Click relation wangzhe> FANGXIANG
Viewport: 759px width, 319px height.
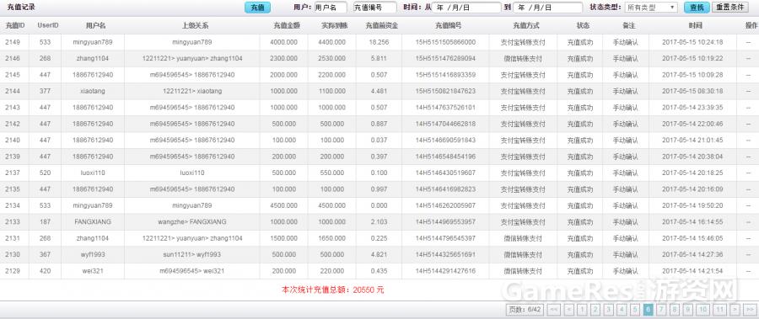[191, 222]
